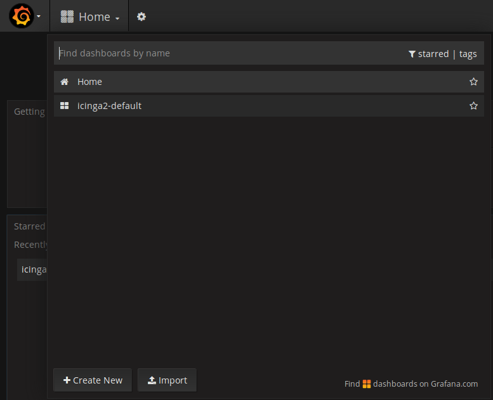Click the dashboard grid icon in top bar
This screenshot has width=493, height=400.
[x=67, y=17]
